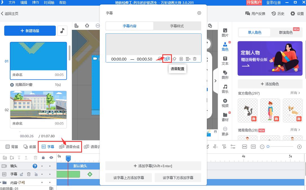The height and width of the screenshot is (190, 306).
Task: Open the 语音配置 voice config icon
Action: point(167,59)
